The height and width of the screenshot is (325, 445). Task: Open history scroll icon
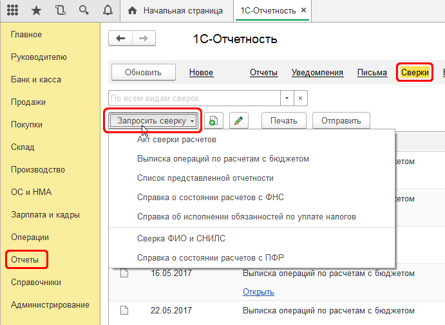pos(60,10)
